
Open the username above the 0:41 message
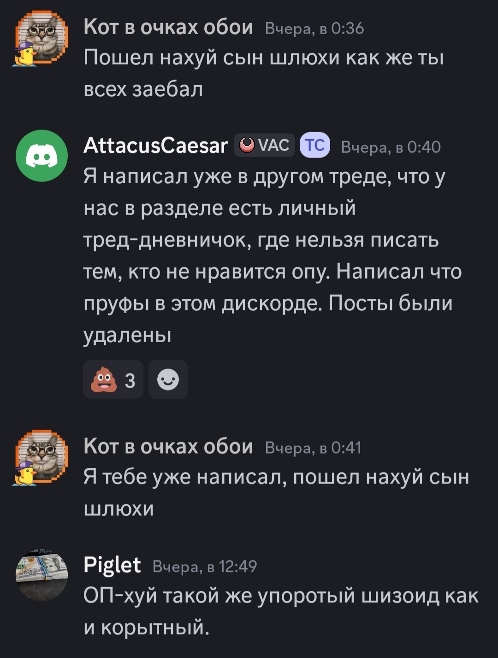click(x=168, y=447)
